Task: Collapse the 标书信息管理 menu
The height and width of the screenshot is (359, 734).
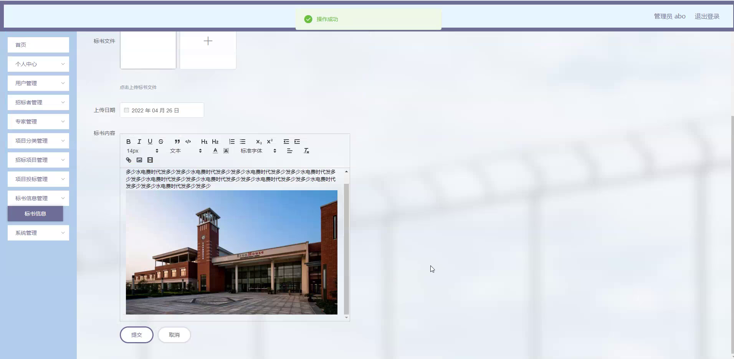Action: tap(38, 198)
